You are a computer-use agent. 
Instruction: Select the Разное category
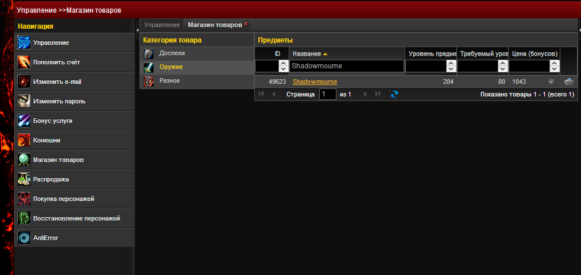tap(197, 81)
